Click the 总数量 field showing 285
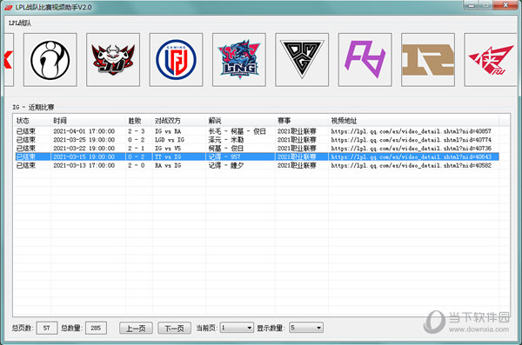This screenshot has width=522, height=345. [96, 328]
